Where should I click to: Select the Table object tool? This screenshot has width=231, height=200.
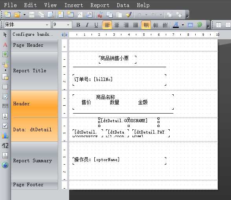pyautogui.click(x=5, y=87)
